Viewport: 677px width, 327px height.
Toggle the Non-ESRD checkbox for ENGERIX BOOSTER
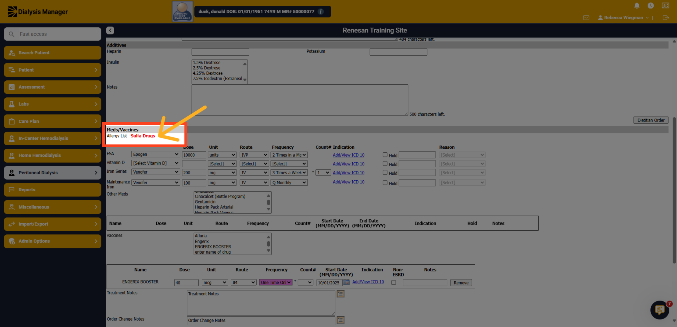(x=394, y=282)
